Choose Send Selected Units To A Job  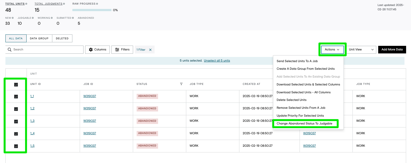click(308, 61)
